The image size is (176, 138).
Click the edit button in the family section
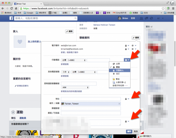point(69,31)
